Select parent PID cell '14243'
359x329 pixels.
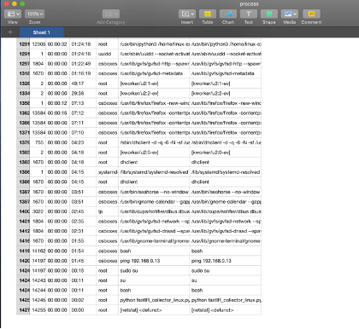[38, 280]
